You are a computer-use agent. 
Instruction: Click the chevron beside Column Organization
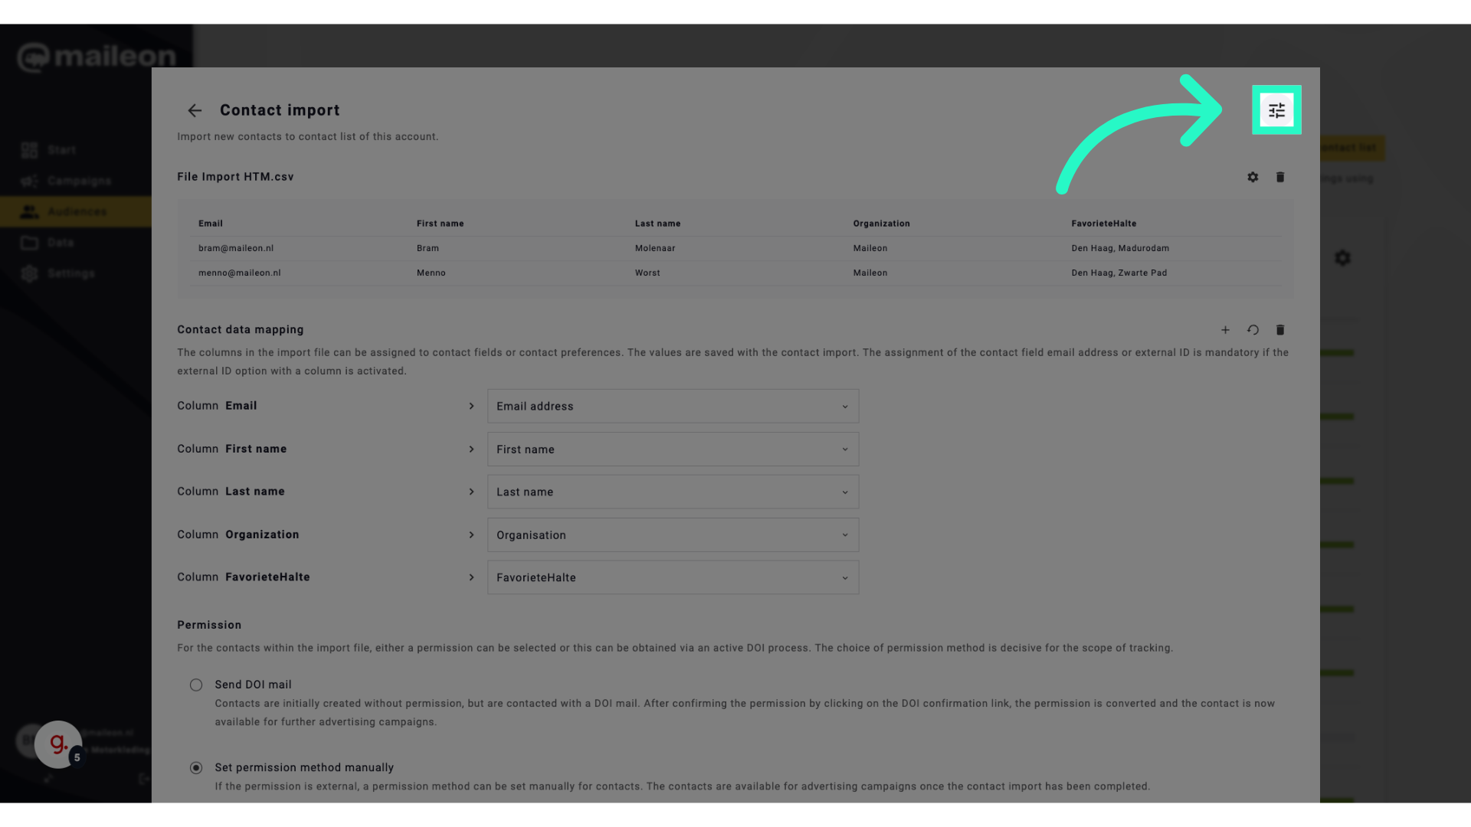tap(471, 534)
